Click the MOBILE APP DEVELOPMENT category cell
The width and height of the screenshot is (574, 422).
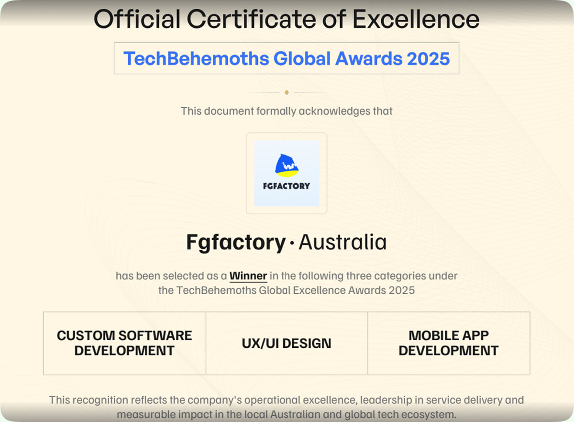pyautogui.click(x=449, y=343)
